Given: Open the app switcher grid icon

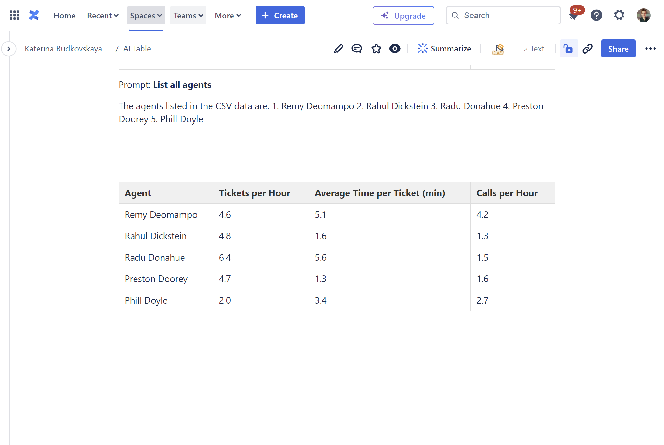Looking at the screenshot, I should click(14, 15).
